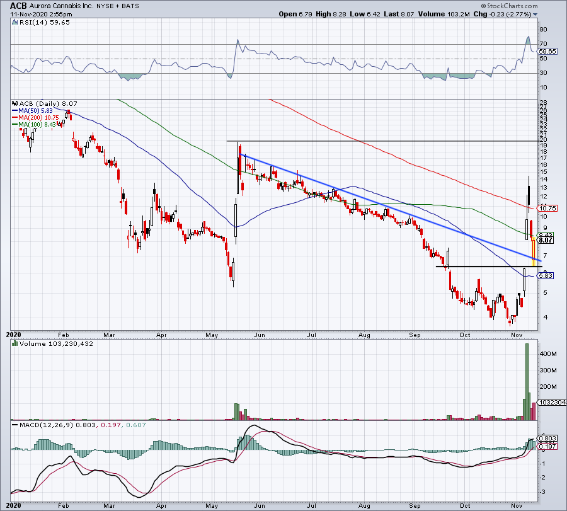The image size is (567, 511).
Task: Click the 2020 year label under price panel
Action: coord(13,335)
